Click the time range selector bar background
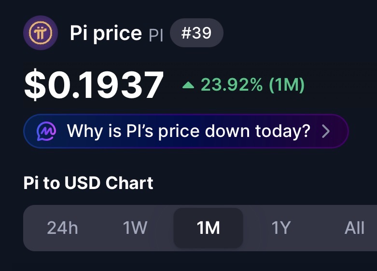 coord(200,228)
